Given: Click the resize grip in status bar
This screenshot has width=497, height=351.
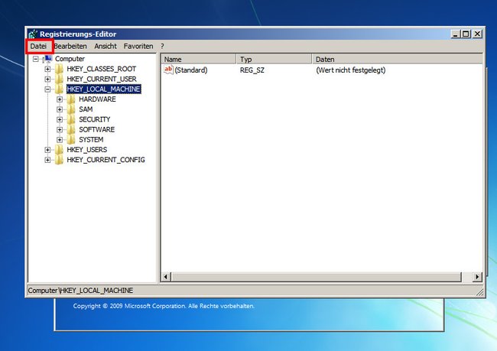Looking at the screenshot, I should click(480, 292).
